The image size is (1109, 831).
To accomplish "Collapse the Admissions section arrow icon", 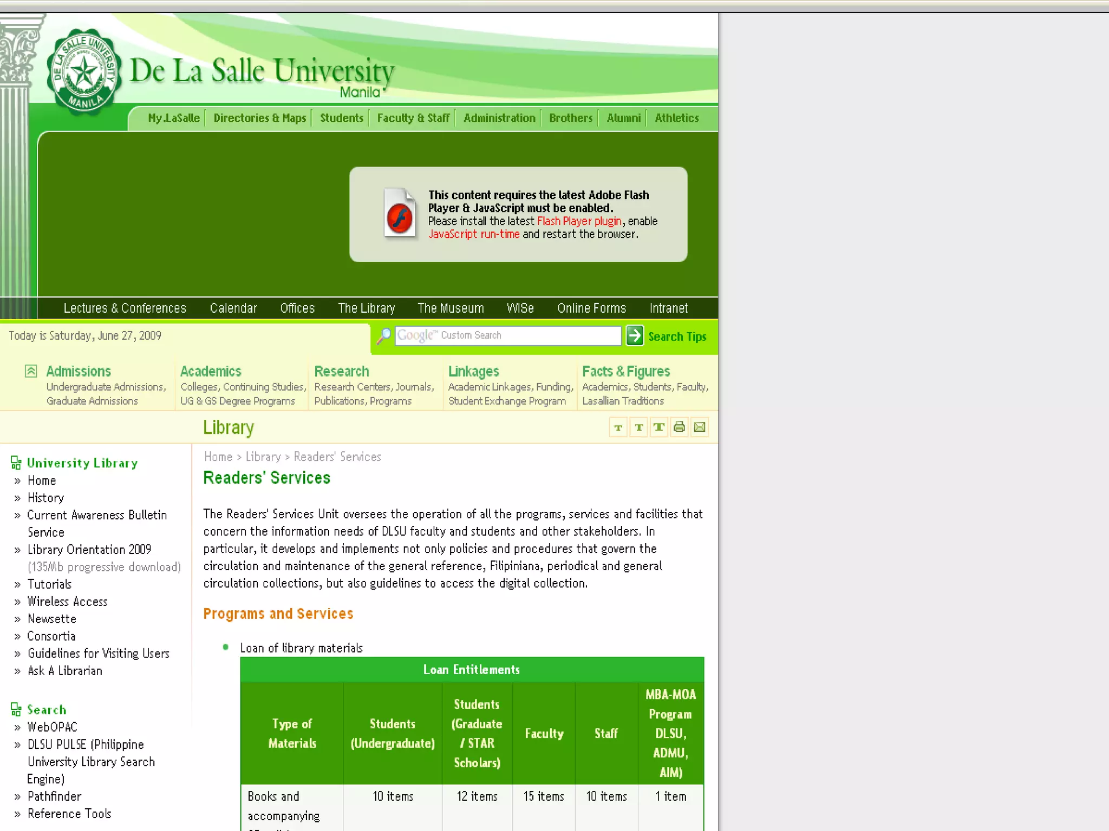I will [x=31, y=371].
